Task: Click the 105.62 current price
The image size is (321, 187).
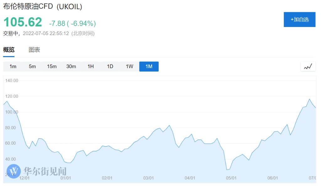Action: [23, 22]
